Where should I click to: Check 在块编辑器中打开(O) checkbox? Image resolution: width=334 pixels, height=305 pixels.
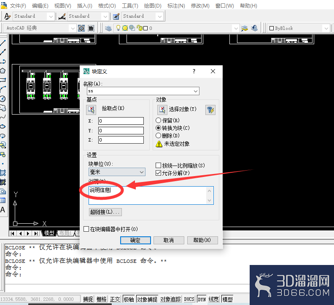[x=86, y=229]
